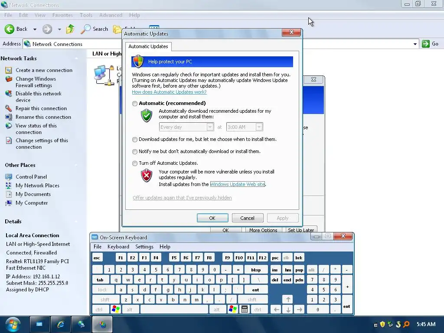Click Apply in Automatic Updates dialog

[x=283, y=218]
